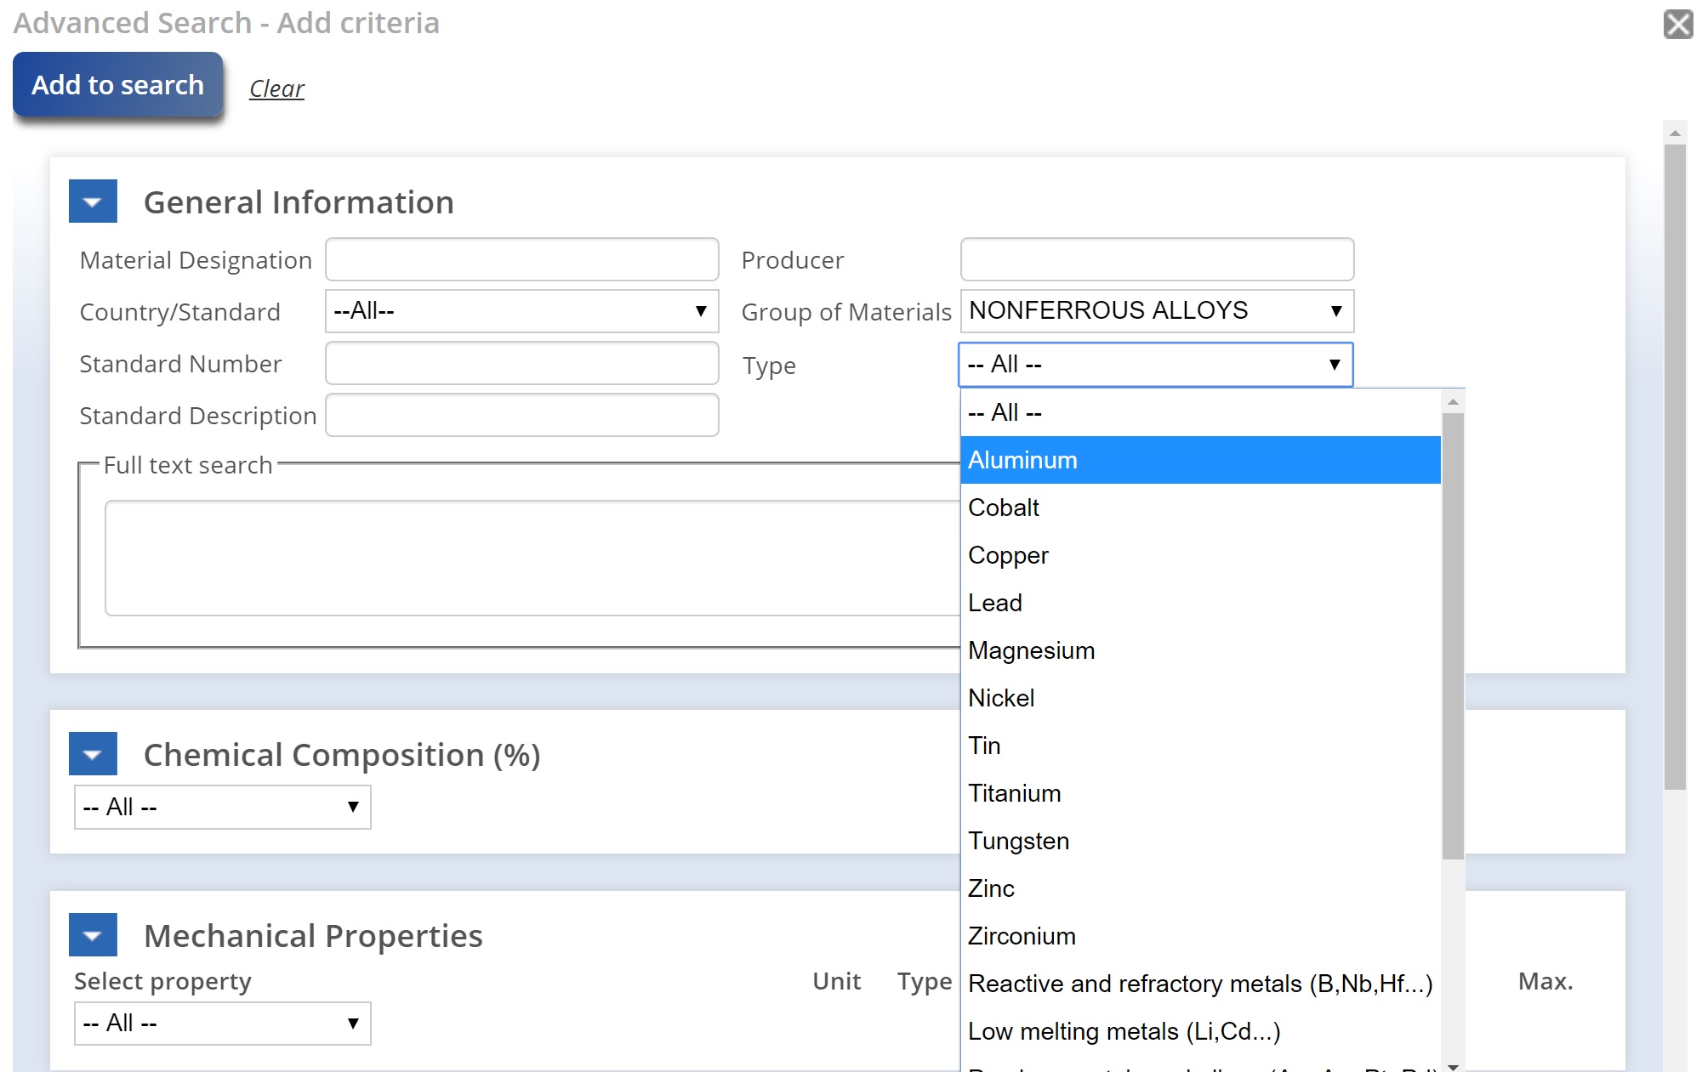Click the Material Designation input field
The height and width of the screenshot is (1072, 1702).
(x=521, y=259)
